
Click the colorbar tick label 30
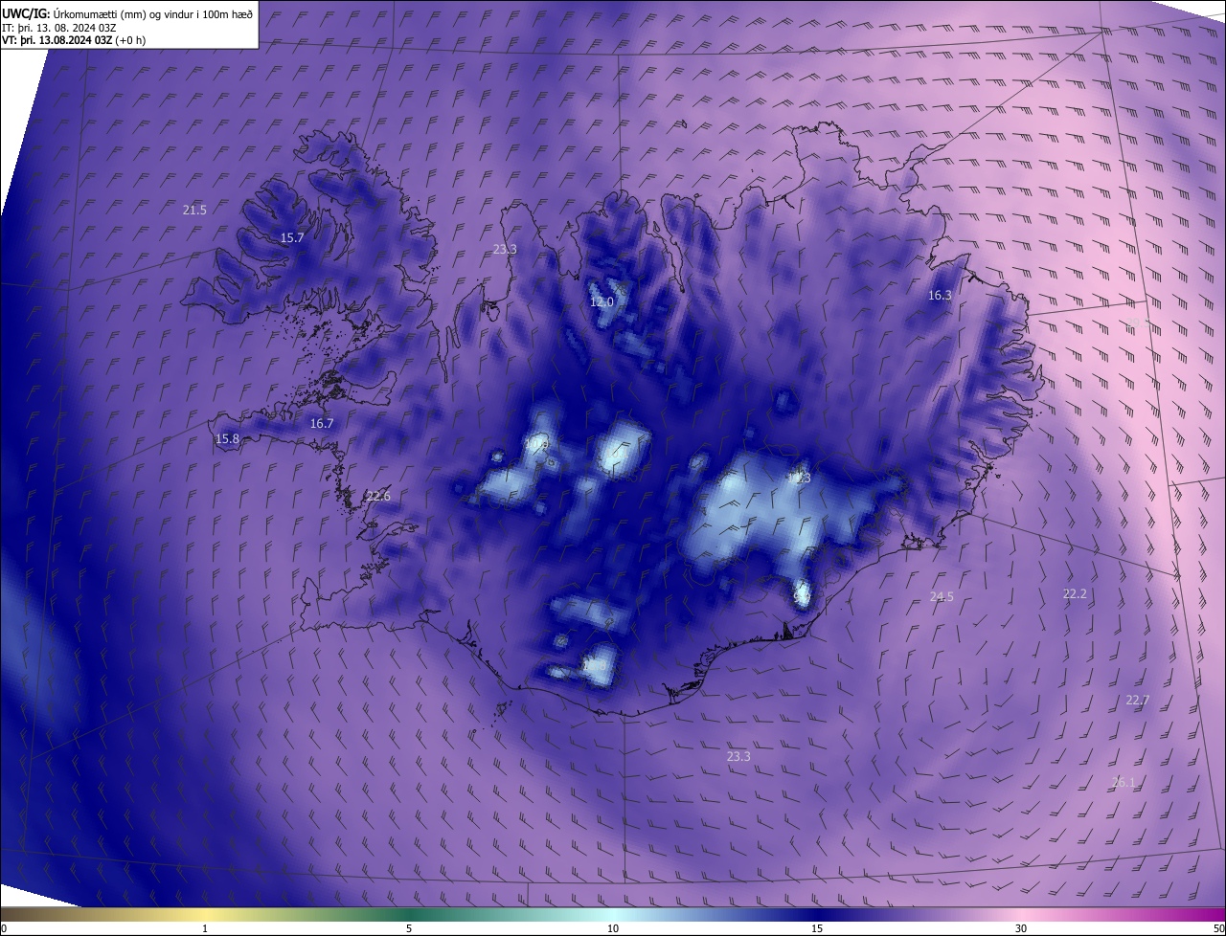[1021, 928]
